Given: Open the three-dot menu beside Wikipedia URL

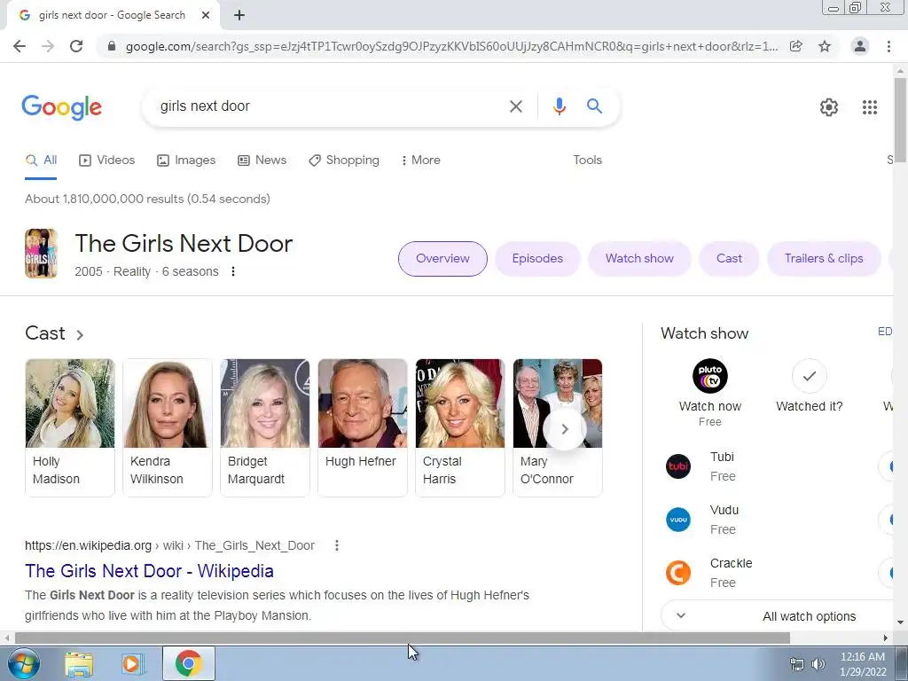Looking at the screenshot, I should click(336, 545).
